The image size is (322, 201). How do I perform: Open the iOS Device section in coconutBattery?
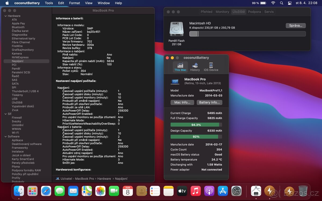211,67
